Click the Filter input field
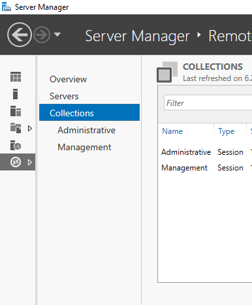Image resolution: width=252 pixels, height=305 pixels. point(208,103)
